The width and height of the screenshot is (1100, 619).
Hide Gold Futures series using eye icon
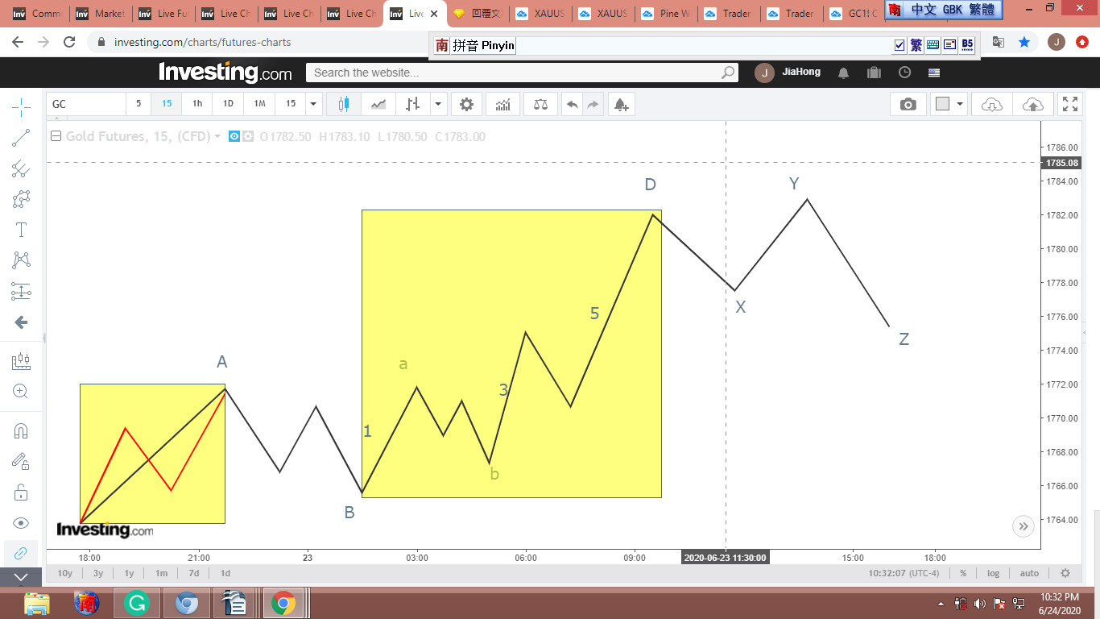tap(234, 137)
